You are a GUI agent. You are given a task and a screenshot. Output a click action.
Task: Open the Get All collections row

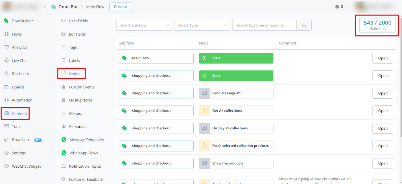click(383, 111)
